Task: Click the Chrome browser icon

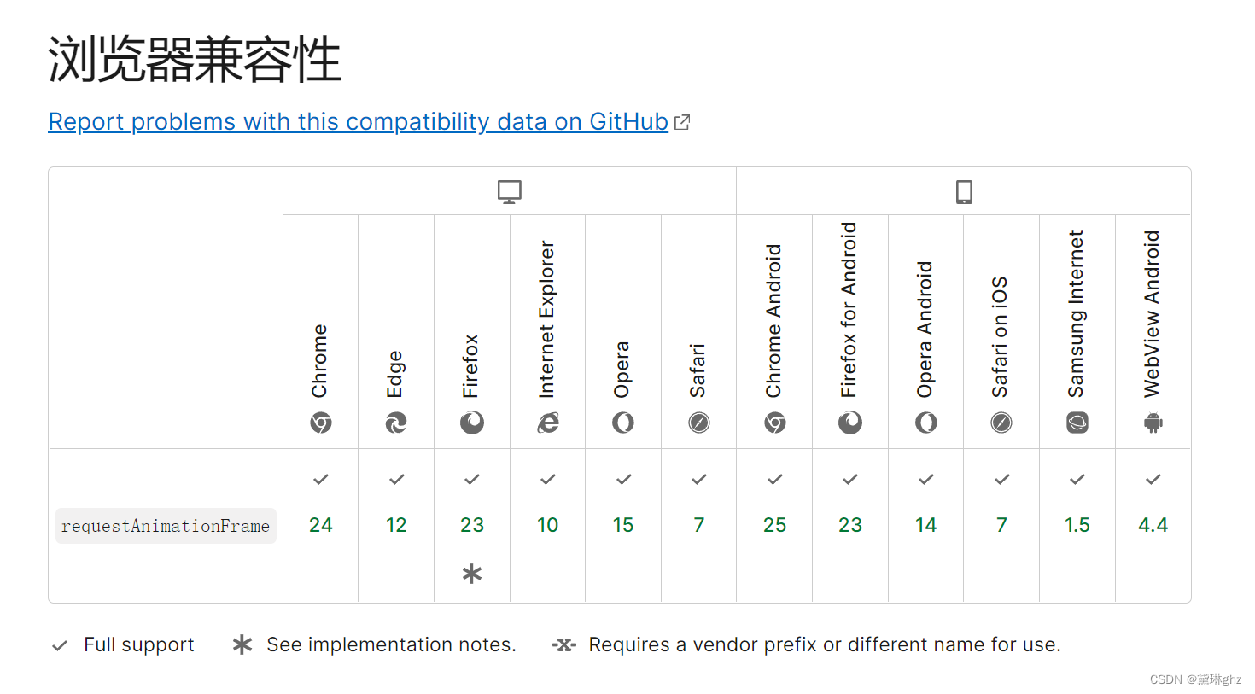Action: click(x=320, y=422)
